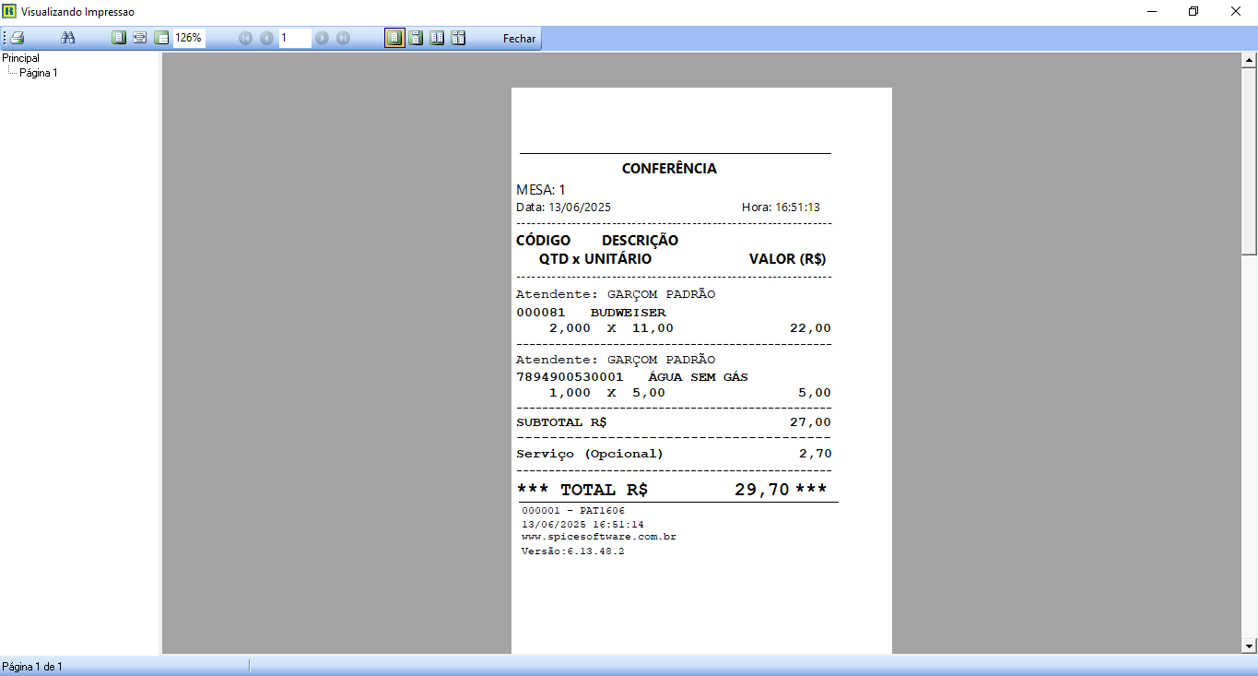
Task: Click the Fechar button to close preview
Action: 519,39
